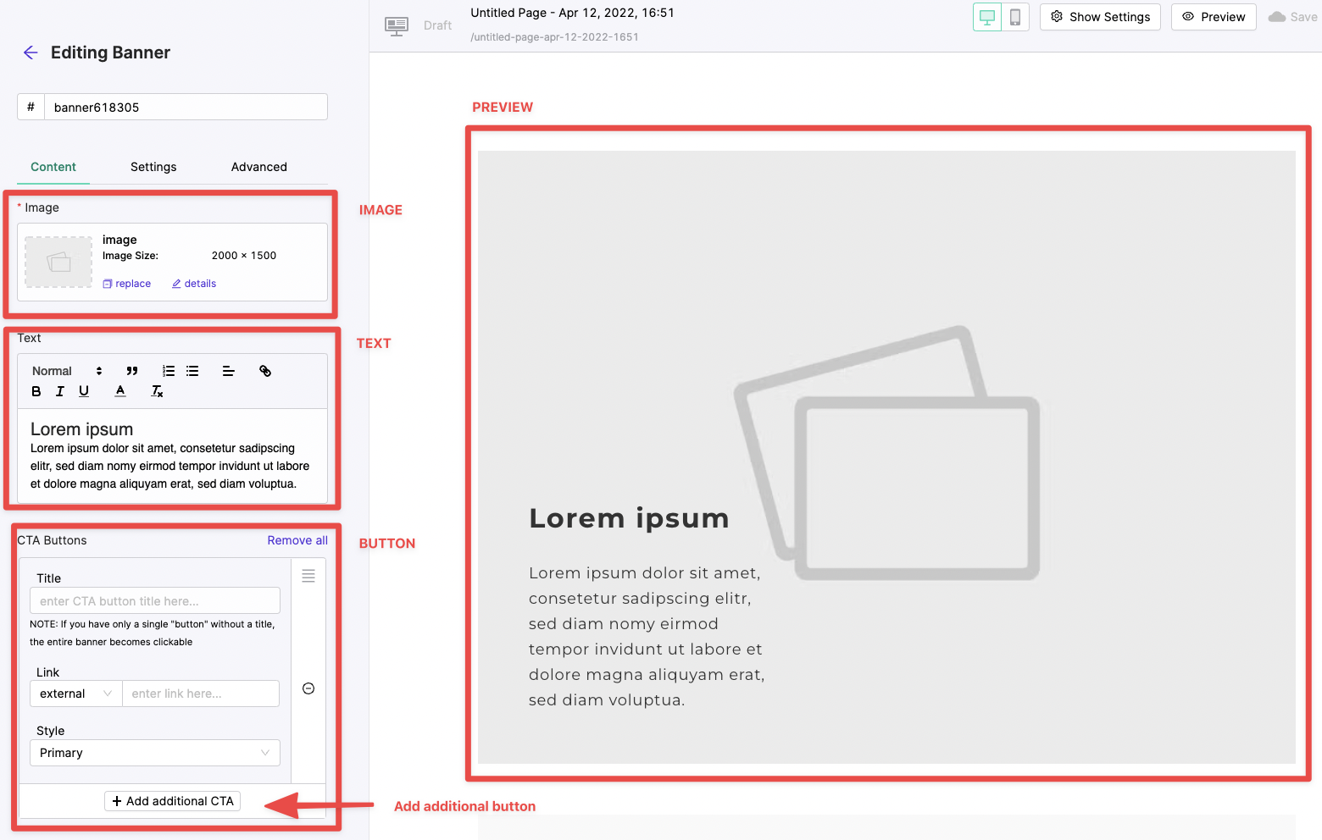The image size is (1322, 840).
Task: Open the text color picker
Action: pos(120,391)
